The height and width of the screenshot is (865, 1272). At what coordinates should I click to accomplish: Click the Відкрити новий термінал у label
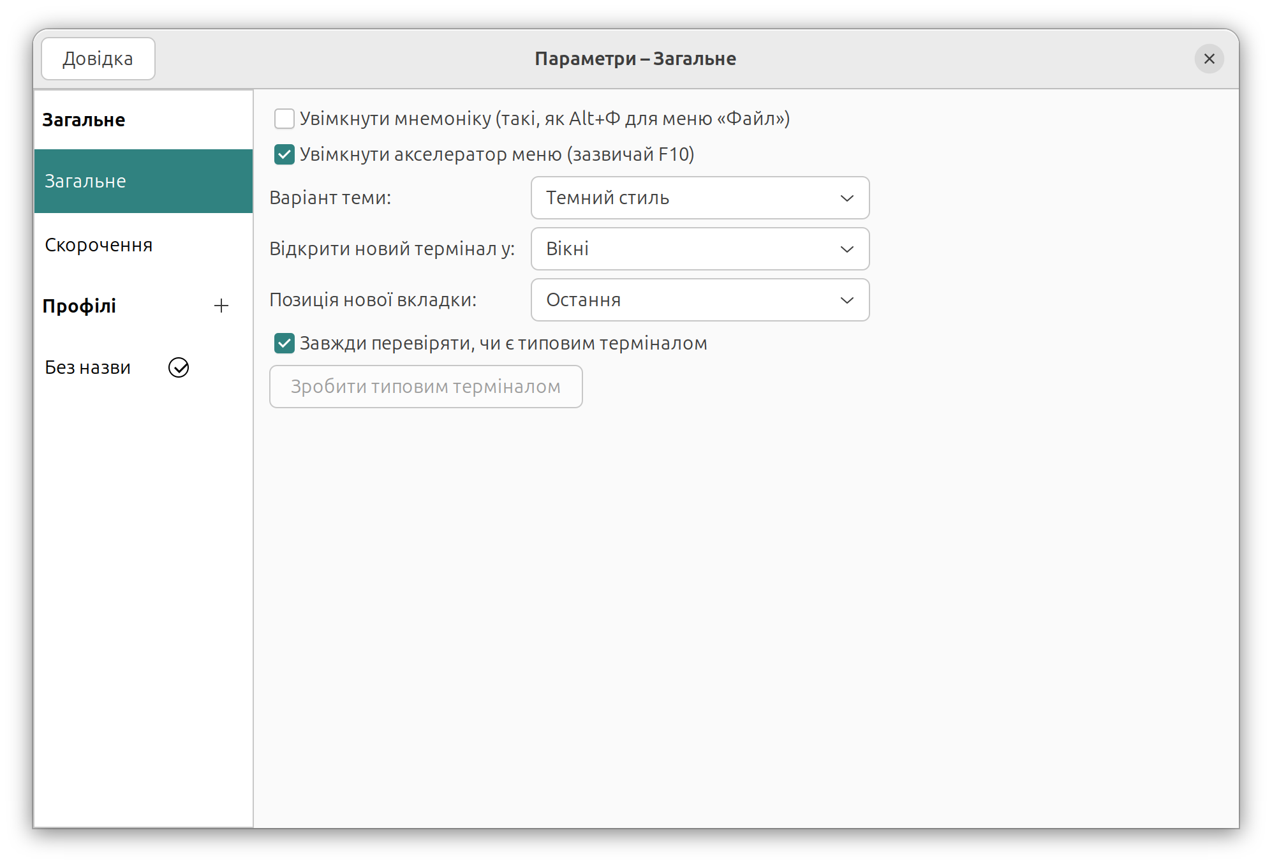pyautogui.click(x=392, y=249)
